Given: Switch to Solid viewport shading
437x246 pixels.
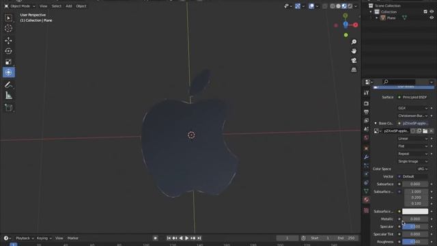Looking at the screenshot, I should click(x=339, y=6).
